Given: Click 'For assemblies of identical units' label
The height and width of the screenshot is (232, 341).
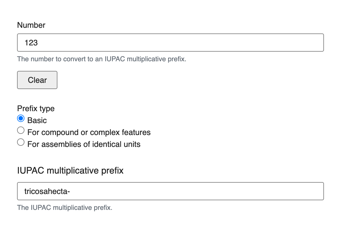Looking at the screenshot, I should [x=84, y=144].
